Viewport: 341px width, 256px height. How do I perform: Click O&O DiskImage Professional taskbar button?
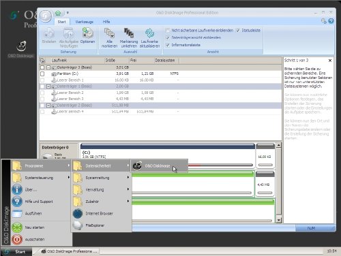69,251
